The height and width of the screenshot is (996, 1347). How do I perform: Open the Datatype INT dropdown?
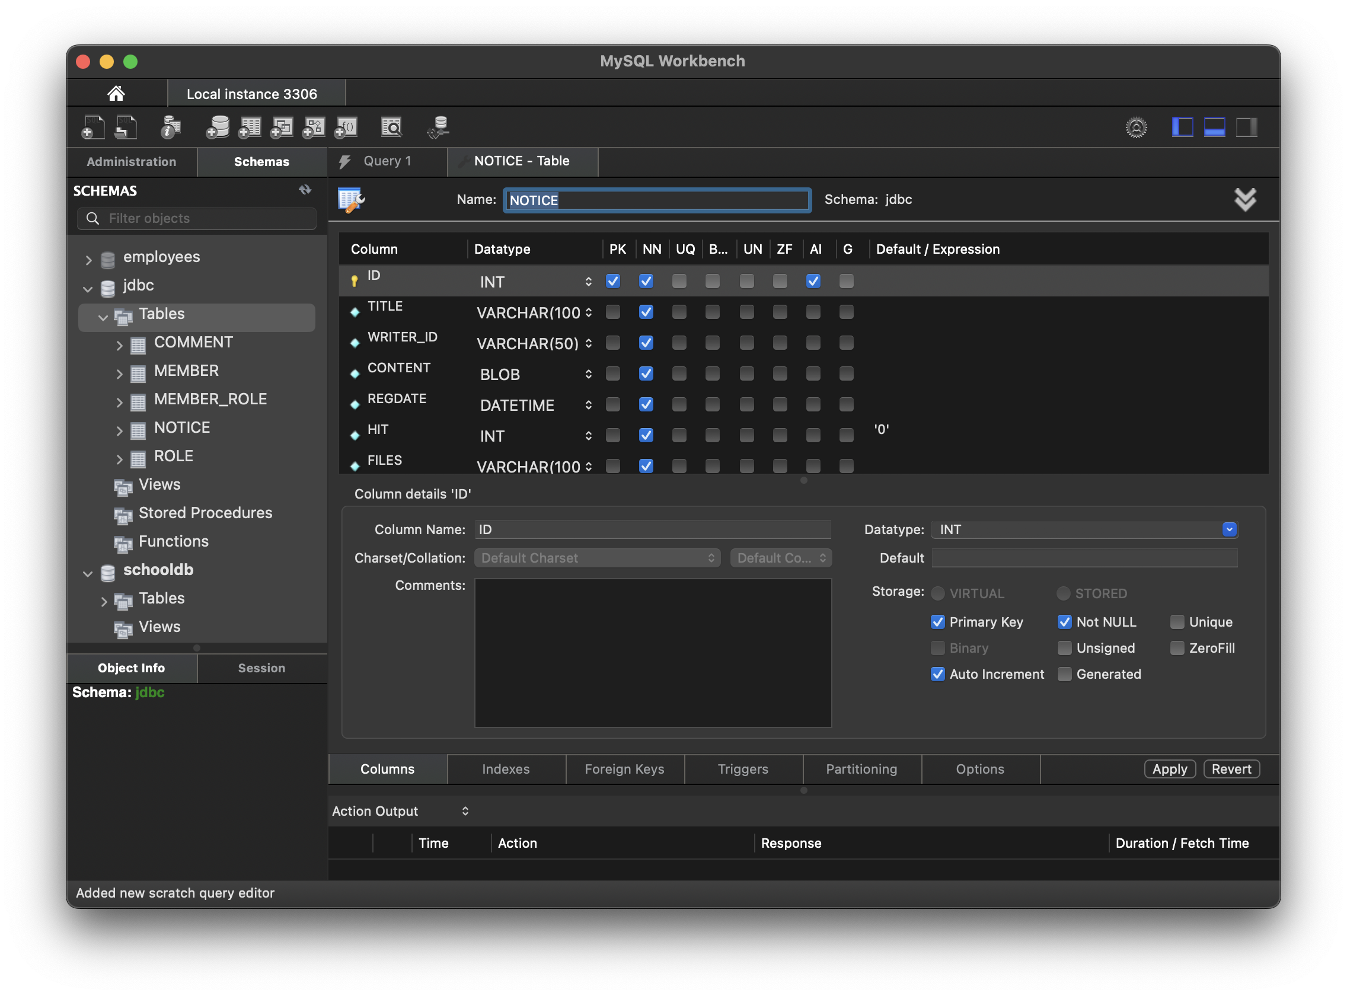pos(1229,529)
